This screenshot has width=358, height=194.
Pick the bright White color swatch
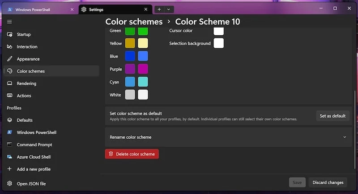(143, 95)
